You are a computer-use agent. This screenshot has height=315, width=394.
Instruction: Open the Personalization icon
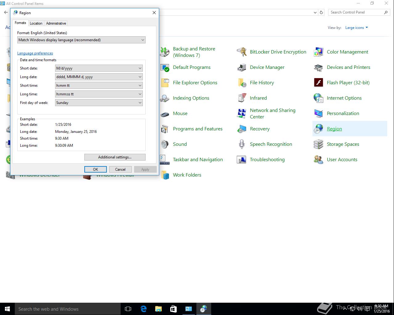(319, 114)
